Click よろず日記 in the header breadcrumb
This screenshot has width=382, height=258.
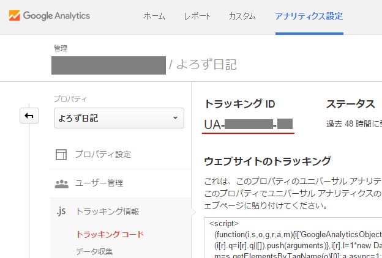[206, 64]
